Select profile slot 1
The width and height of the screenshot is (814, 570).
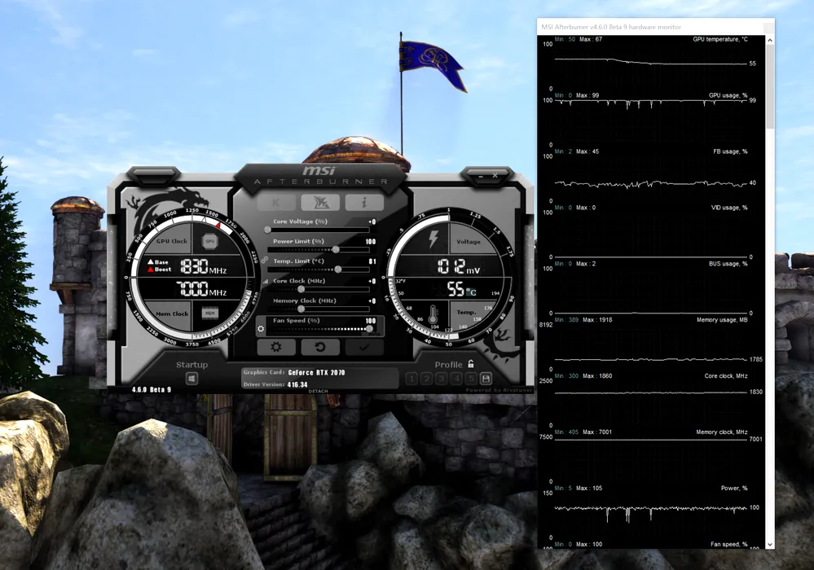(412, 379)
